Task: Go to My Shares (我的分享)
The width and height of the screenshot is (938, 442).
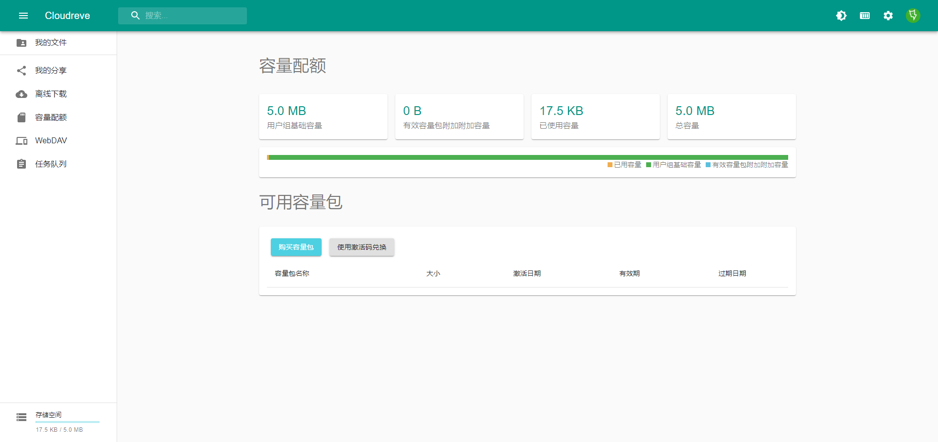Action: coord(51,71)
